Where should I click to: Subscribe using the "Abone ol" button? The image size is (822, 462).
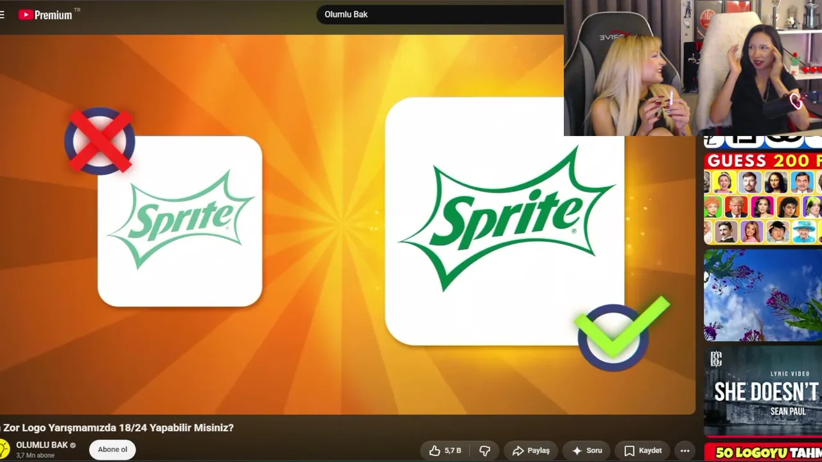[x=112, y=450]
